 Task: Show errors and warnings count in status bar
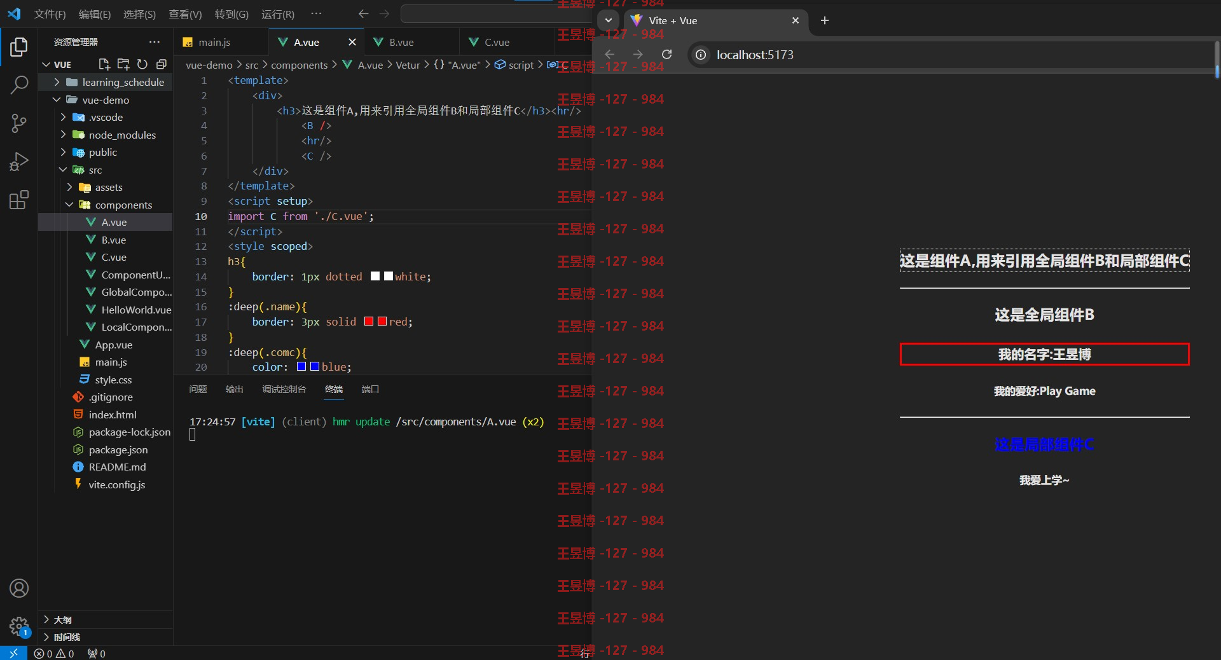click(x=54, y=654)
